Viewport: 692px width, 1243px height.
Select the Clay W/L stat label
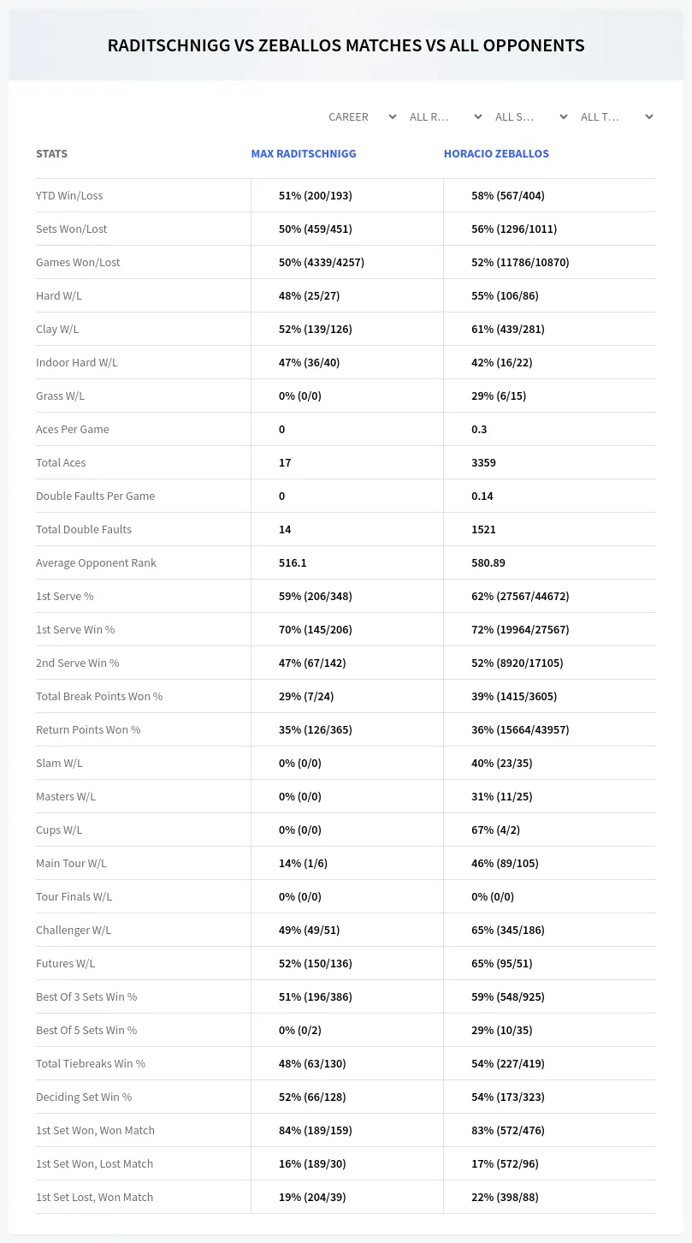[x=57, y=329]
